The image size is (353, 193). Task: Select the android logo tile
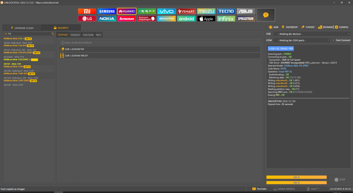point(186,19)
